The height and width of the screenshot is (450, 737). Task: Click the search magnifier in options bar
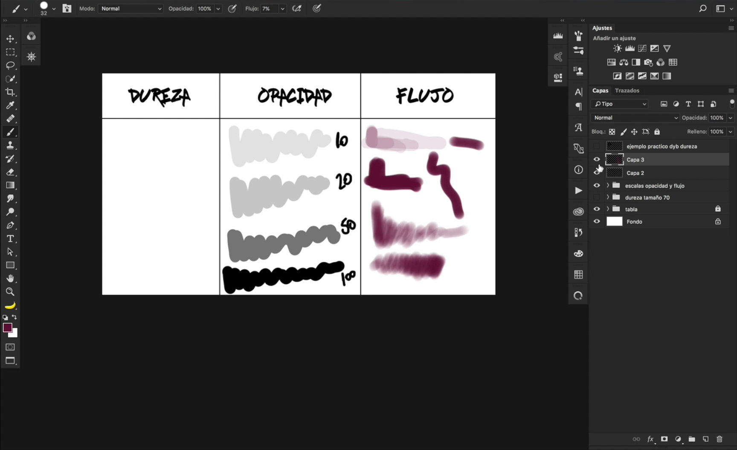coord(702,9)
